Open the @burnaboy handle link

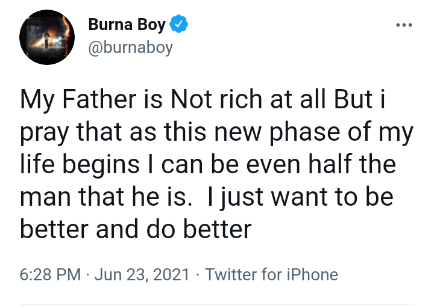point(130,48)
